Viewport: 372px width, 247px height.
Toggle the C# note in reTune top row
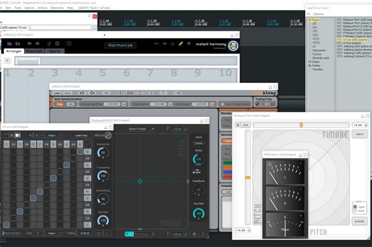tap(13, 144)
